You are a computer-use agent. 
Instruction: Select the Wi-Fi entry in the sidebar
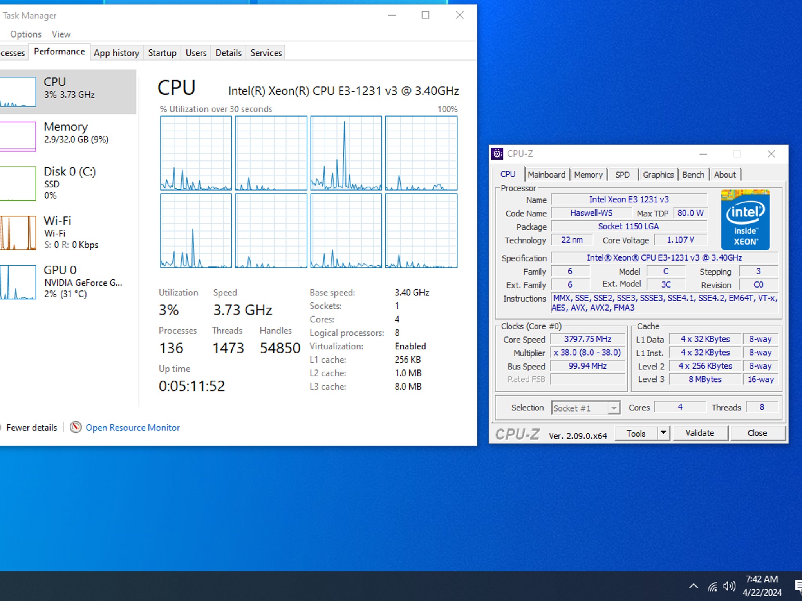68,232
